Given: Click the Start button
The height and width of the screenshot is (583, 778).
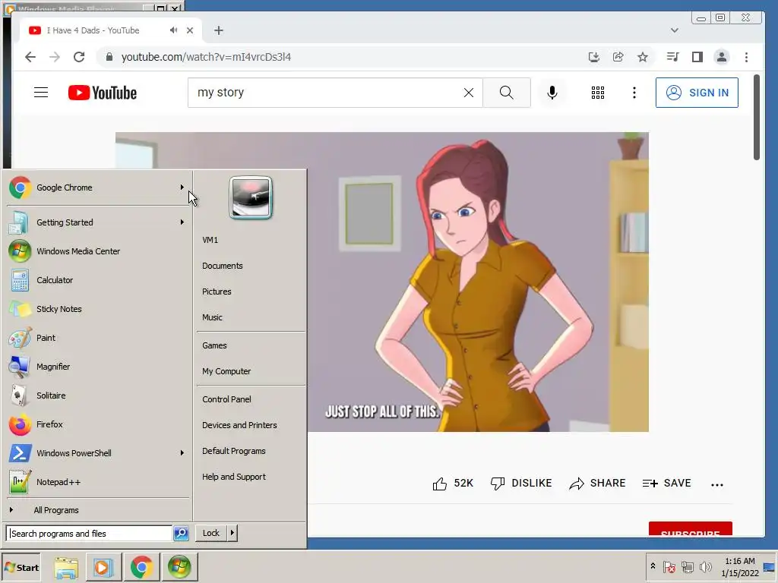Looking at the screenshot, I should pos(21,567).
